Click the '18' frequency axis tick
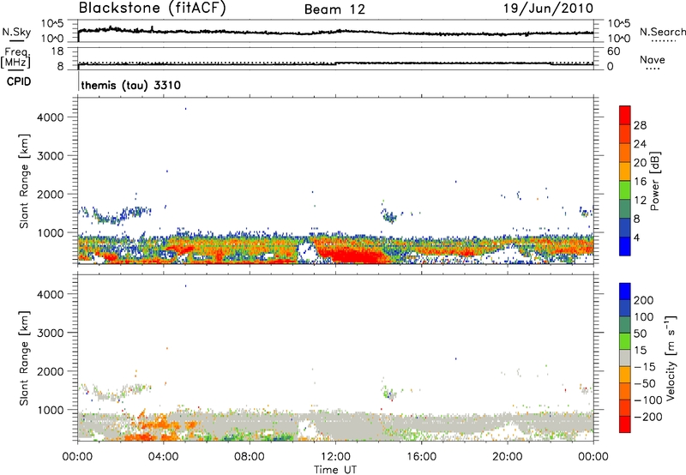The image size is (686, 475). (57, 51)
